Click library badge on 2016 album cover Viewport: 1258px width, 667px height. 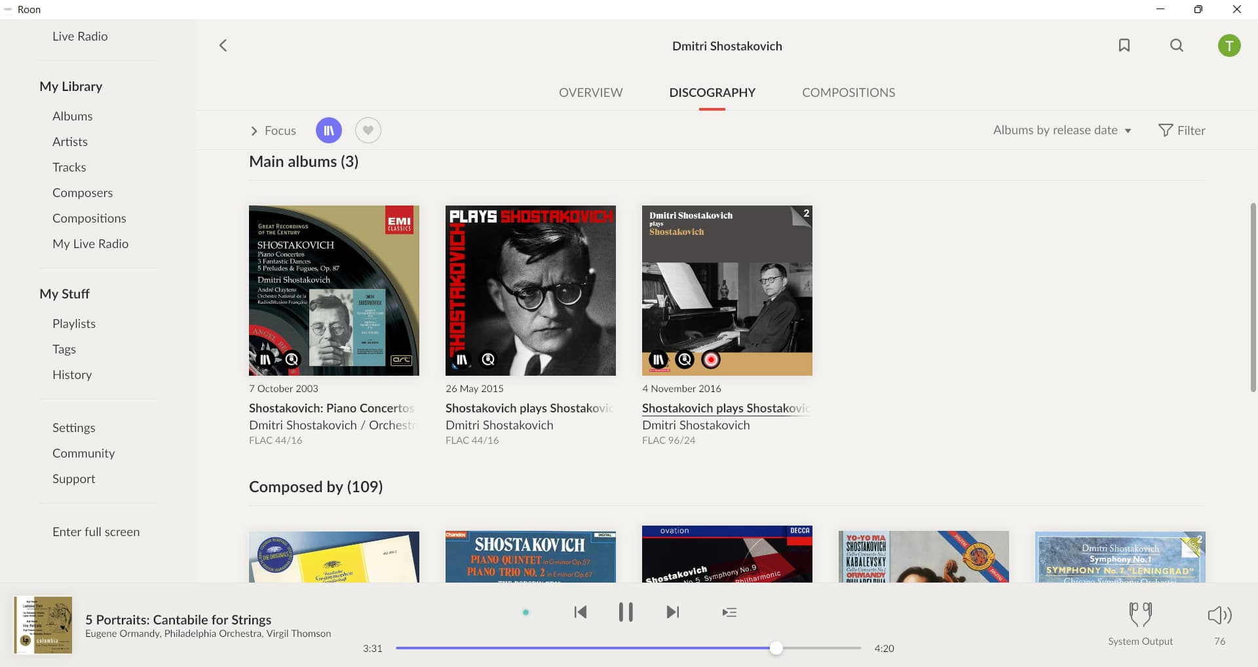[x=658, y=359]
